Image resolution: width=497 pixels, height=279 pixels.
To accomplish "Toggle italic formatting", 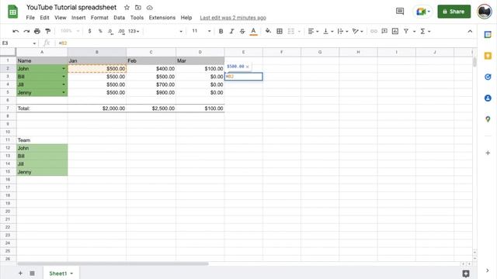I will (x=231, y=31).
